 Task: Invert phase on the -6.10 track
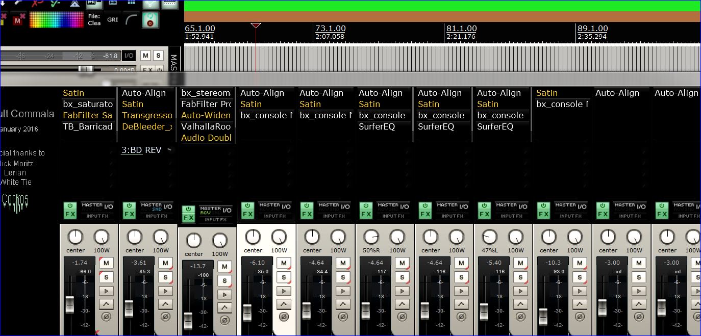284,317
